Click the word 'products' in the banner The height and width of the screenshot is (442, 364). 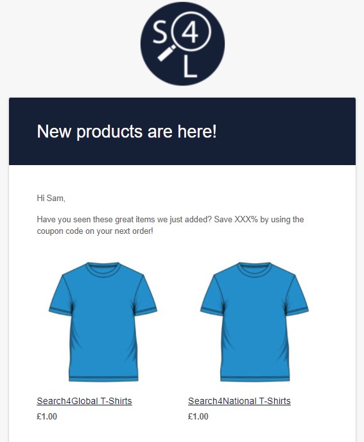pos(110,132)
